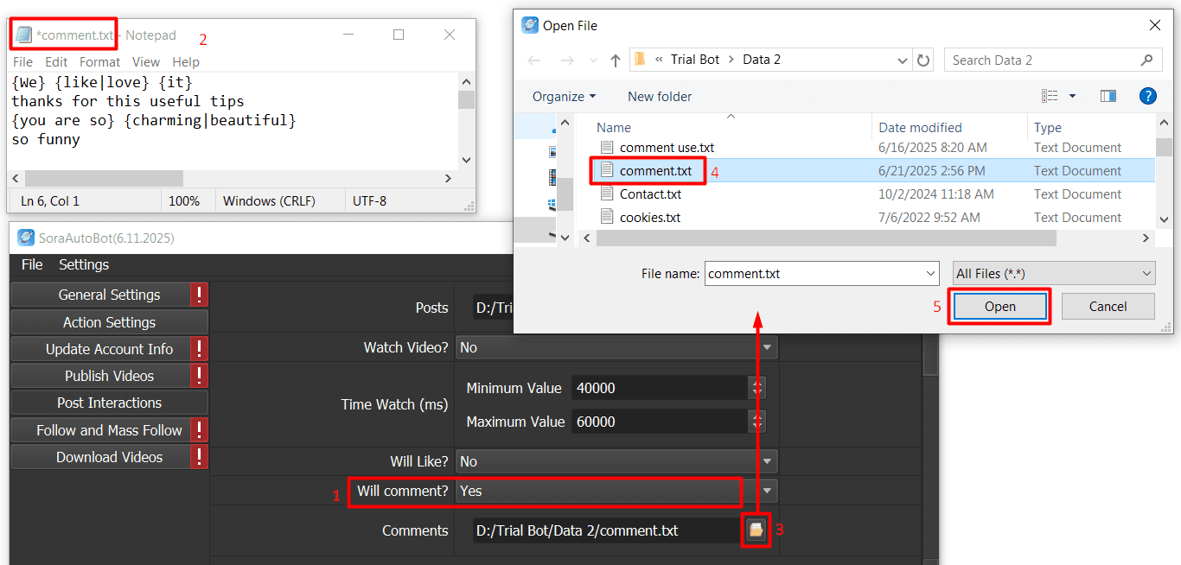Open the All Files (*.*) file type dropdown

(1053, 274)
